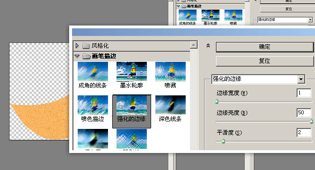Viewport: 315px width, 170px height.
Task: Click the filter list scroll-up arrow
Action: (193, 45)
